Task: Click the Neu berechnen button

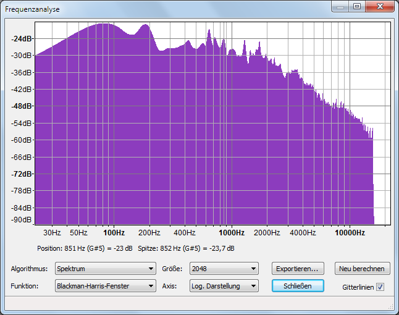Action: tap(362, 269)
